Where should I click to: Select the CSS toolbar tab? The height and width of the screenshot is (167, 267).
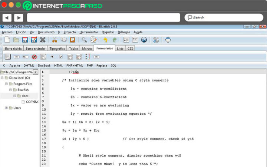click(130, 48)
